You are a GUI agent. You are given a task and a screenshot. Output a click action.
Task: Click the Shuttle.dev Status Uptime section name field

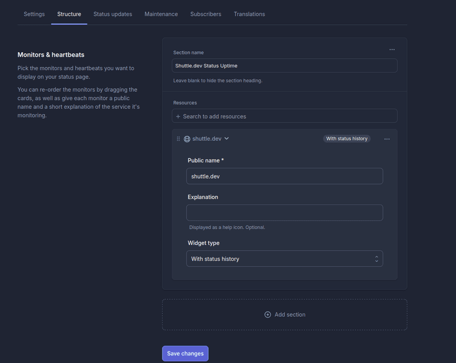(284, 65)
